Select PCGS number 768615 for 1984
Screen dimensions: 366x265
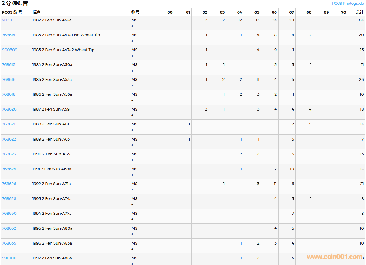point(9,65)
